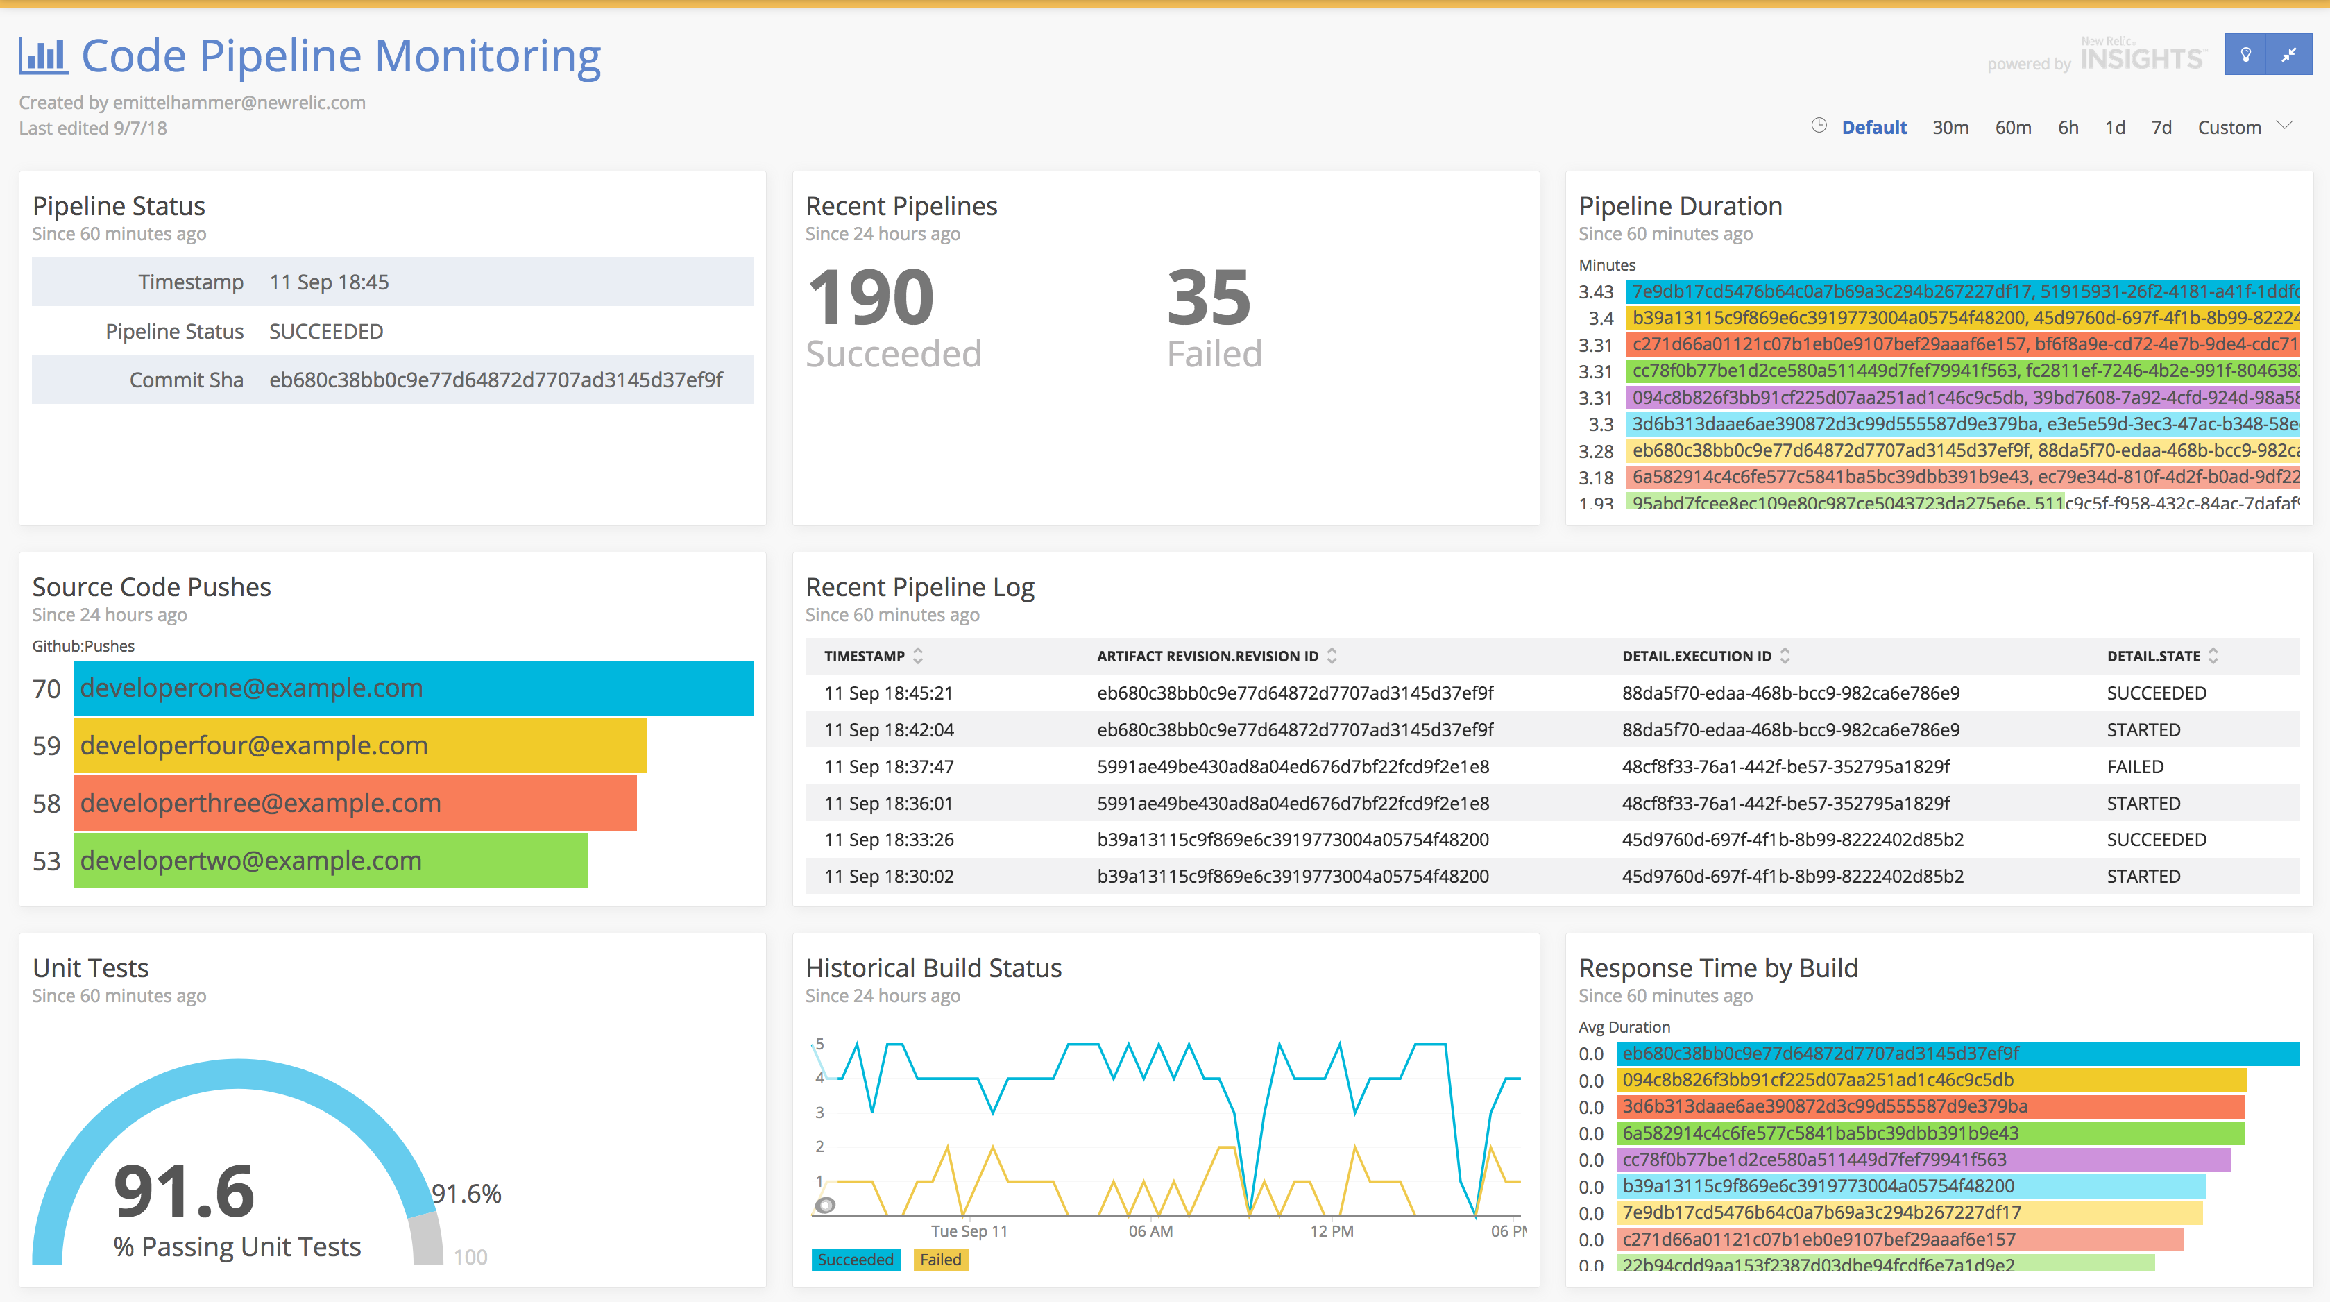The width and height of the screenshot is (2330, 1302).
Task: Click the developerone@example.com blue bar
Action: click(x=412, y=688)
